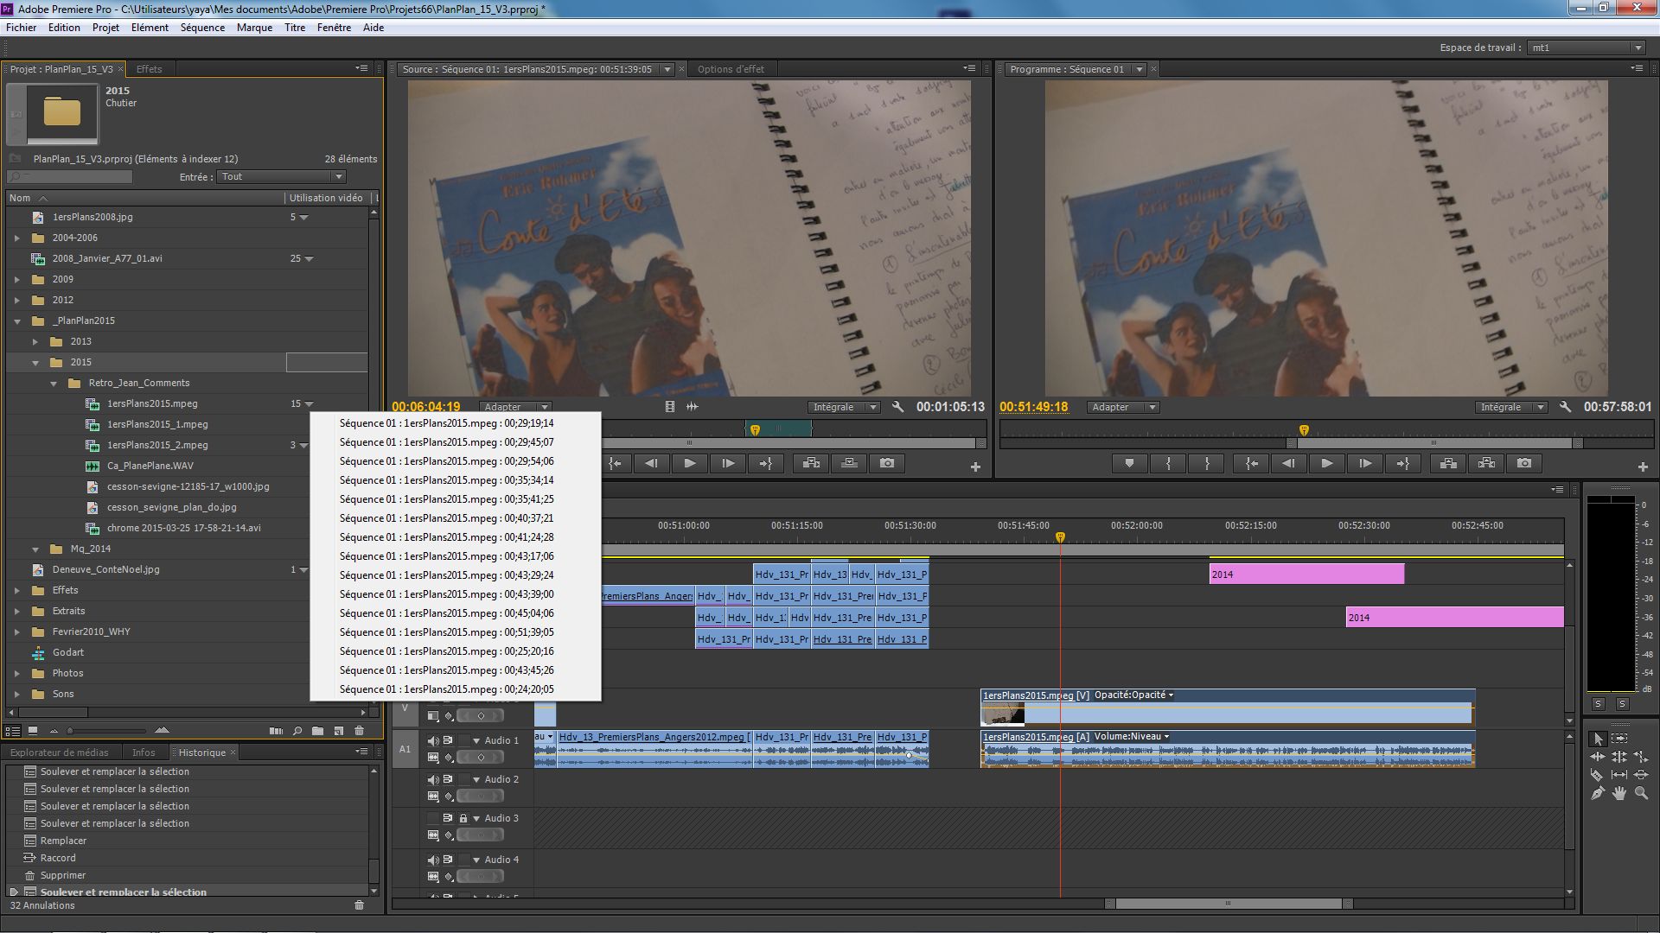Viewport: 1660px width, 933px height.
Task: Play the Program monitor sequence
Action: point(1326,463)
